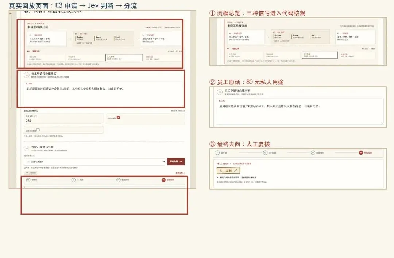394x258 pixels.
Task: Click the red start button with the arrow
Action: tap(176, 162)
